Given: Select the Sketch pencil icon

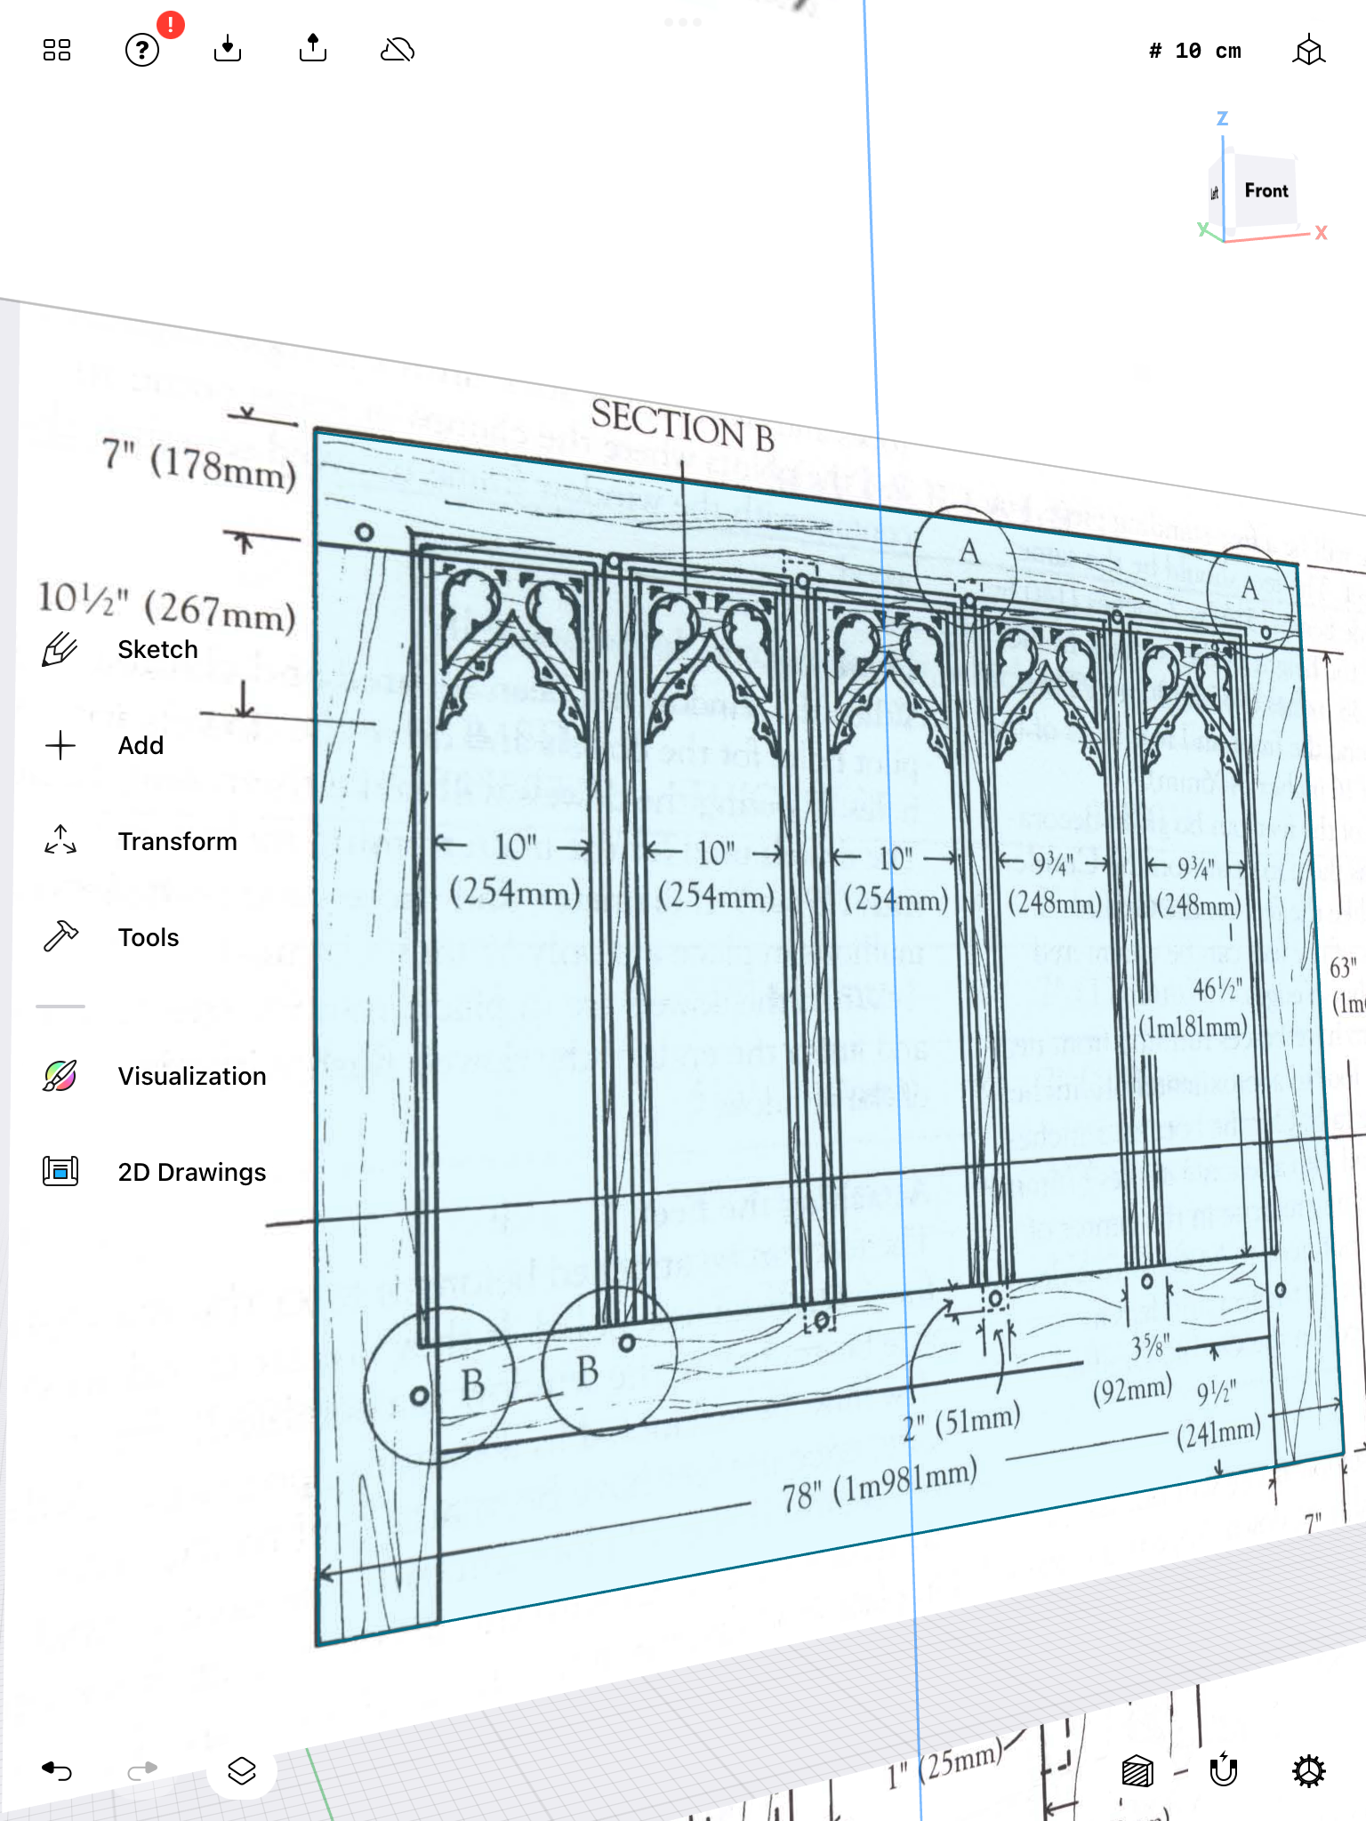Looking at the screenshot, I should pos(60,649).
